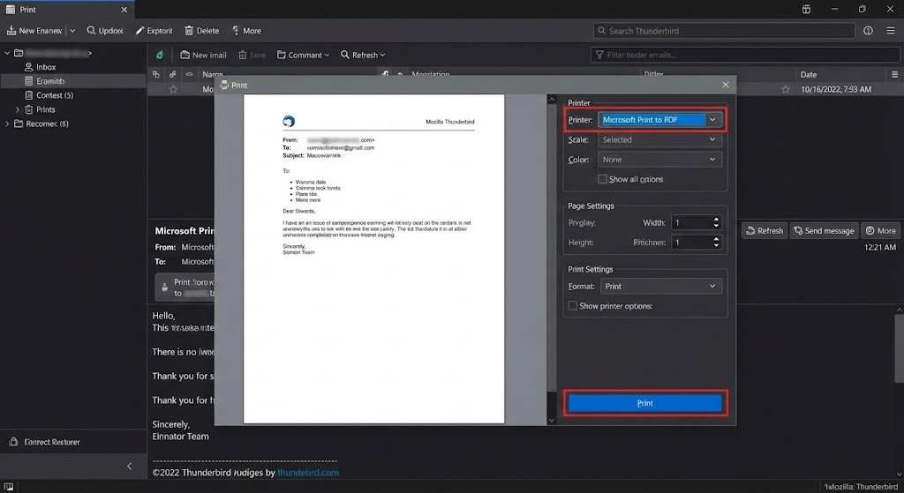Screen dimensions: 904x493
Task: Close the Print dialog
Action: 726,85
